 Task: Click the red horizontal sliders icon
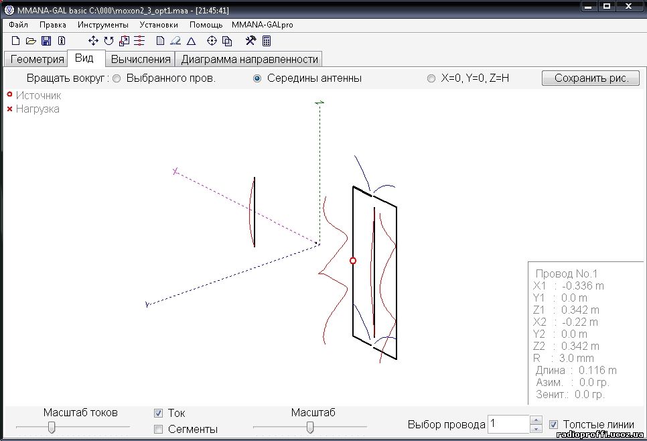click(x=139, y=40)
